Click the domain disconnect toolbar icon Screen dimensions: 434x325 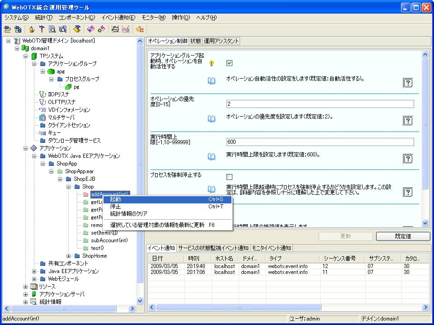pos(17,29)
